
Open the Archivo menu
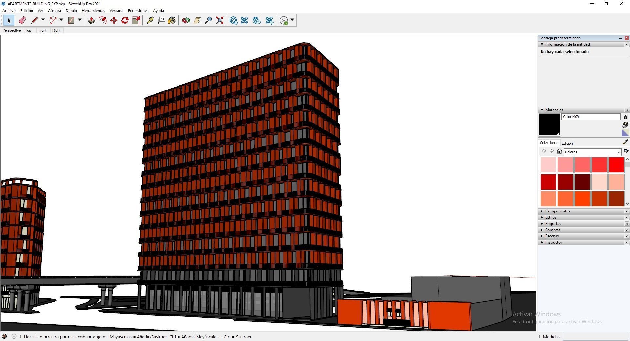point(9,11)
